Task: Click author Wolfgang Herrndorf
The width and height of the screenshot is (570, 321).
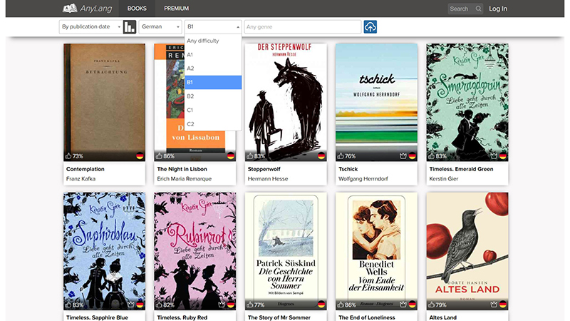Action: (363, 179)
